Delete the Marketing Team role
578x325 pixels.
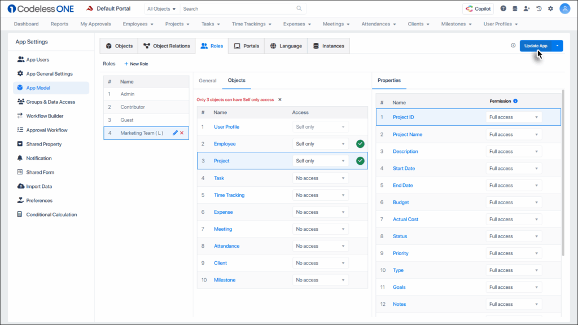pos(182,133)
